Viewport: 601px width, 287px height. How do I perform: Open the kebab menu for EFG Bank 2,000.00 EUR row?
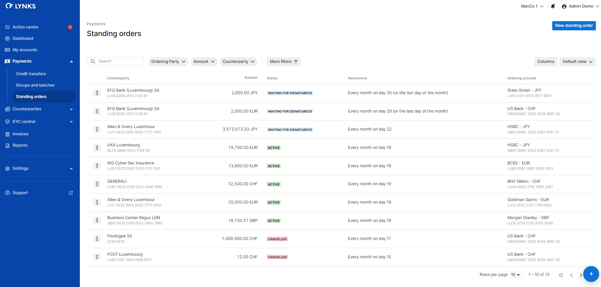97,111
